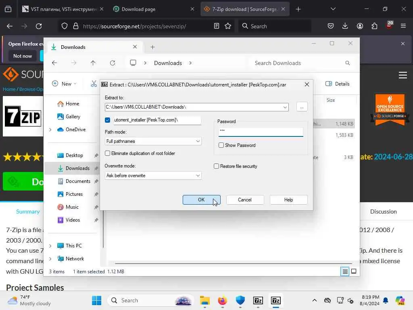Close the Extract dialog with X
Screen dimensions: 413x310
coord(307,85)
